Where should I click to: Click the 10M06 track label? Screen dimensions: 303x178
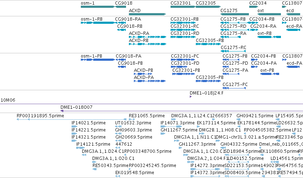point(8,100)
